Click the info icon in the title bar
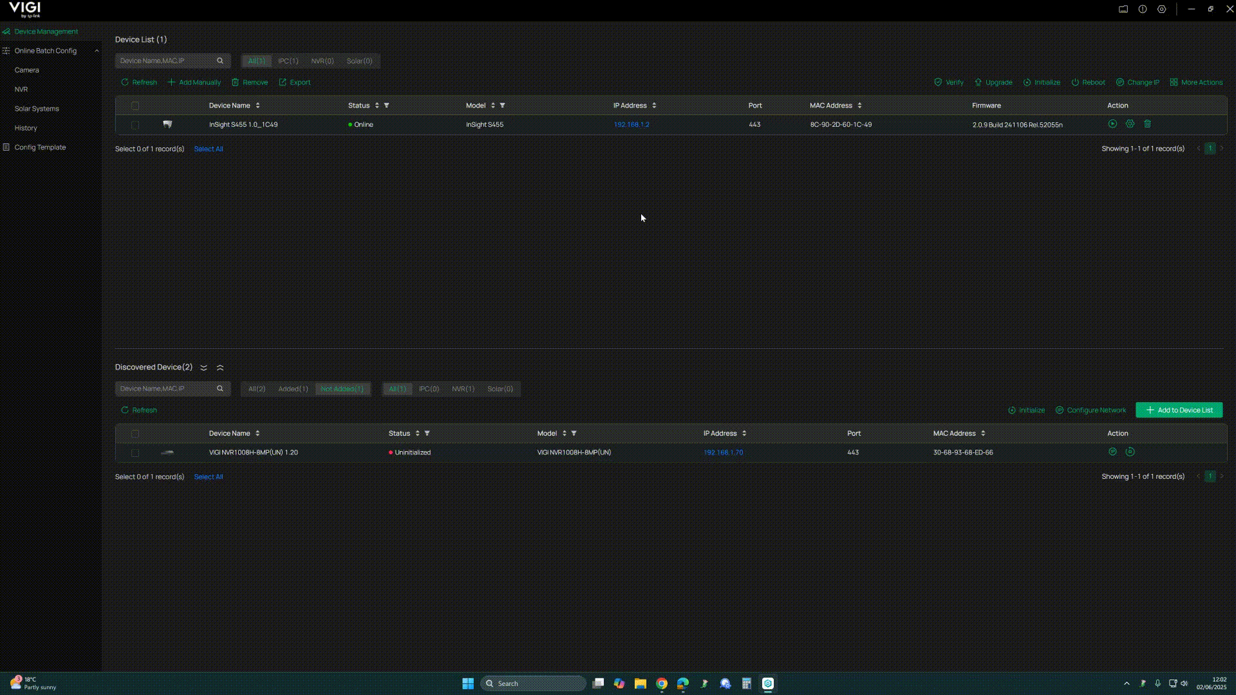 click(x=1142, y=9)
